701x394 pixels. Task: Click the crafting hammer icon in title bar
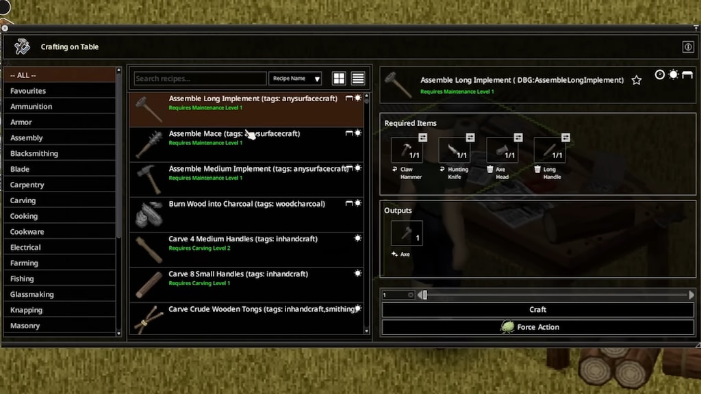[23, 47]
